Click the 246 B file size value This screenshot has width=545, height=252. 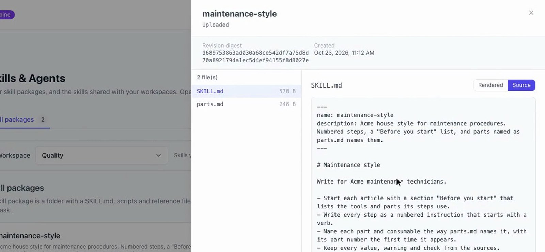(x=287, y=104)
